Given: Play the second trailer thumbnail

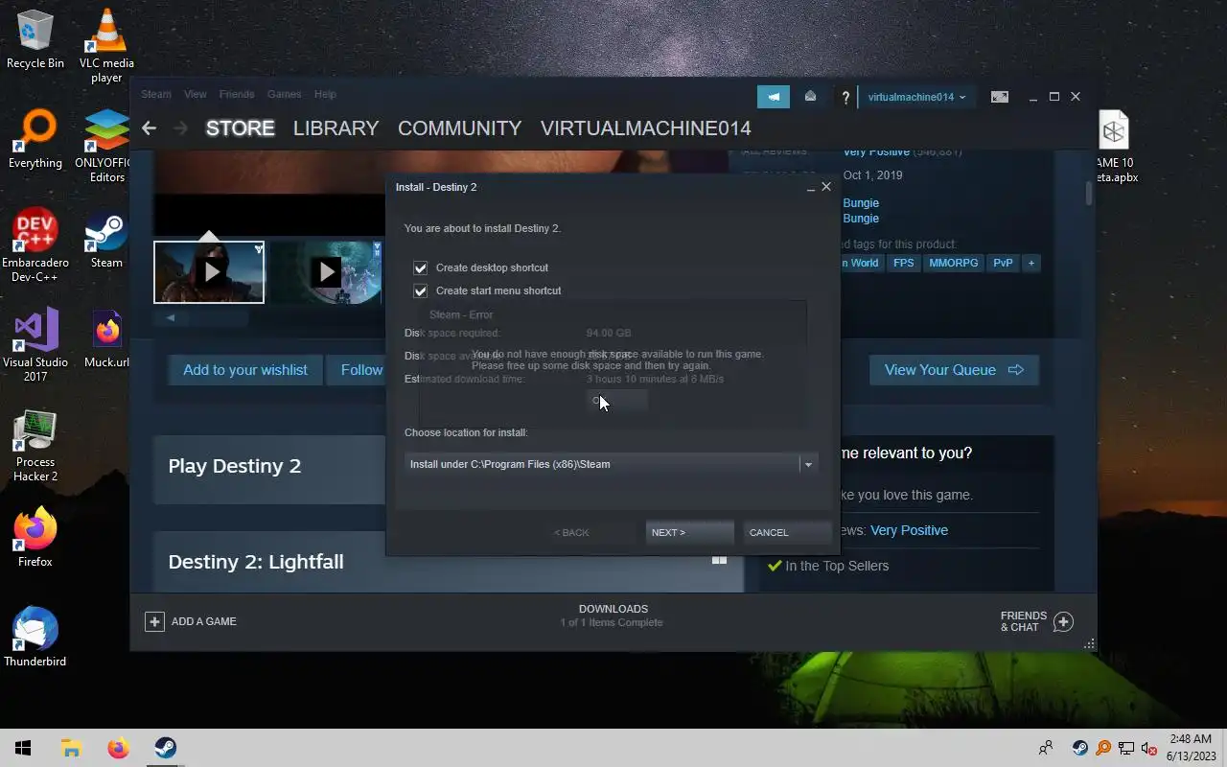Looking at the screenshot, I should pos(326,272).
